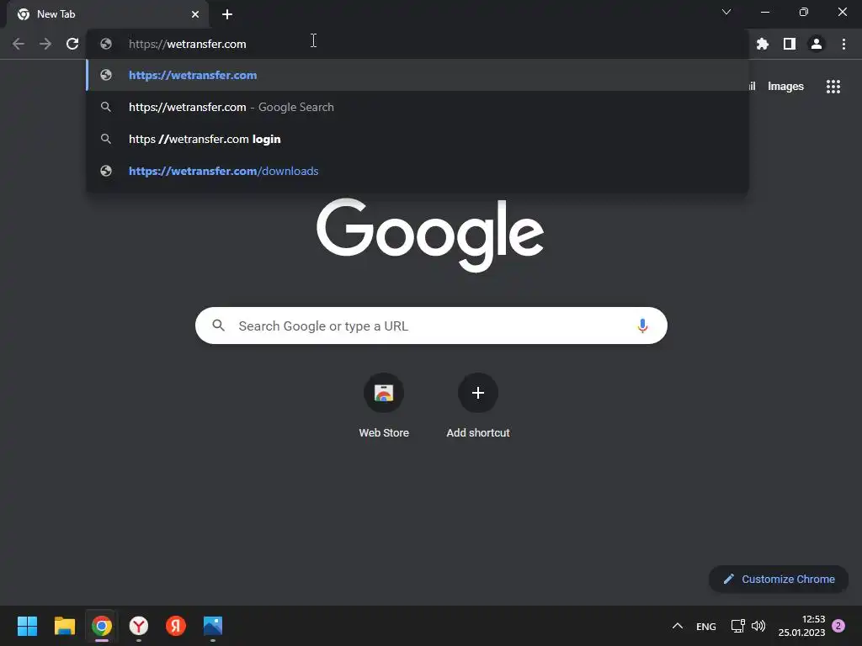
Task: Click the magnifier icon in the Google search box
Action: [x=218, y=326]
